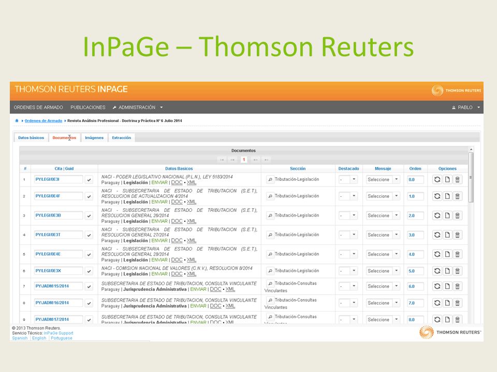Click the documents table vertical scrollbar
The image size is (497, 372).
point(471,177)
